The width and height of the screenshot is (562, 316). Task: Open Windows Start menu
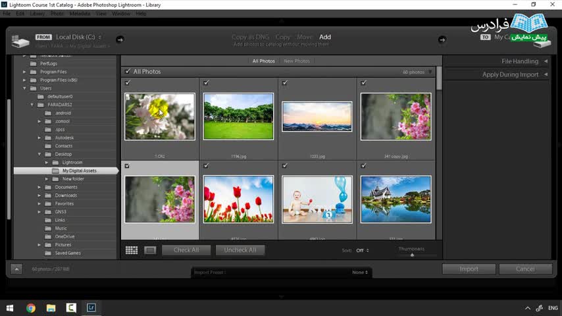pyautogui.click(x=10, y=307)
